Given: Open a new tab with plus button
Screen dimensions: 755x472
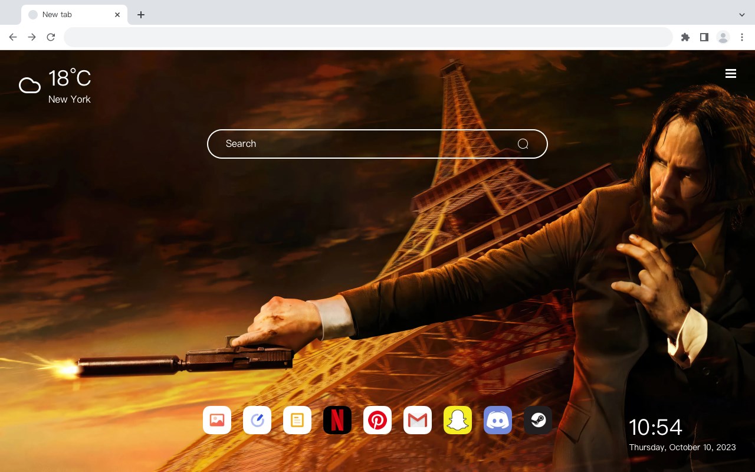Looking at the screenshot, I should [x=140, y=15].
